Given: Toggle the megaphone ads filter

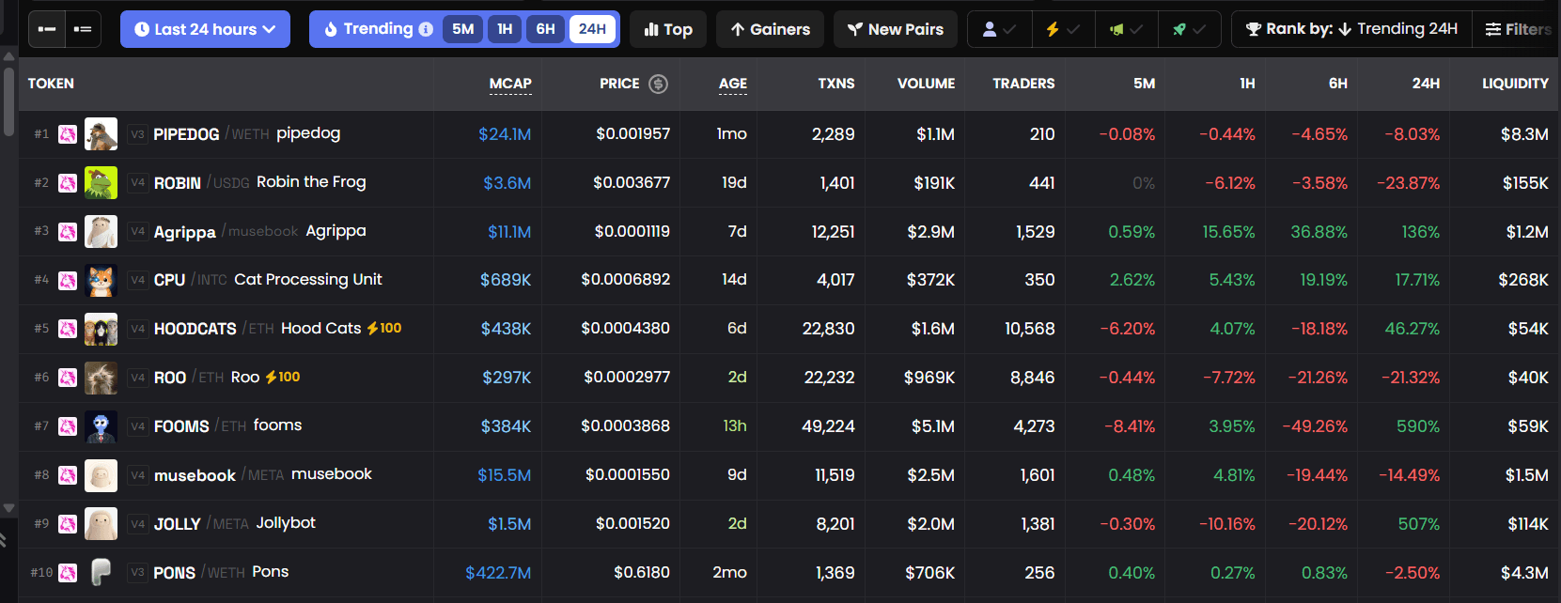Looking at the screenshot, I should (1126, 29).
